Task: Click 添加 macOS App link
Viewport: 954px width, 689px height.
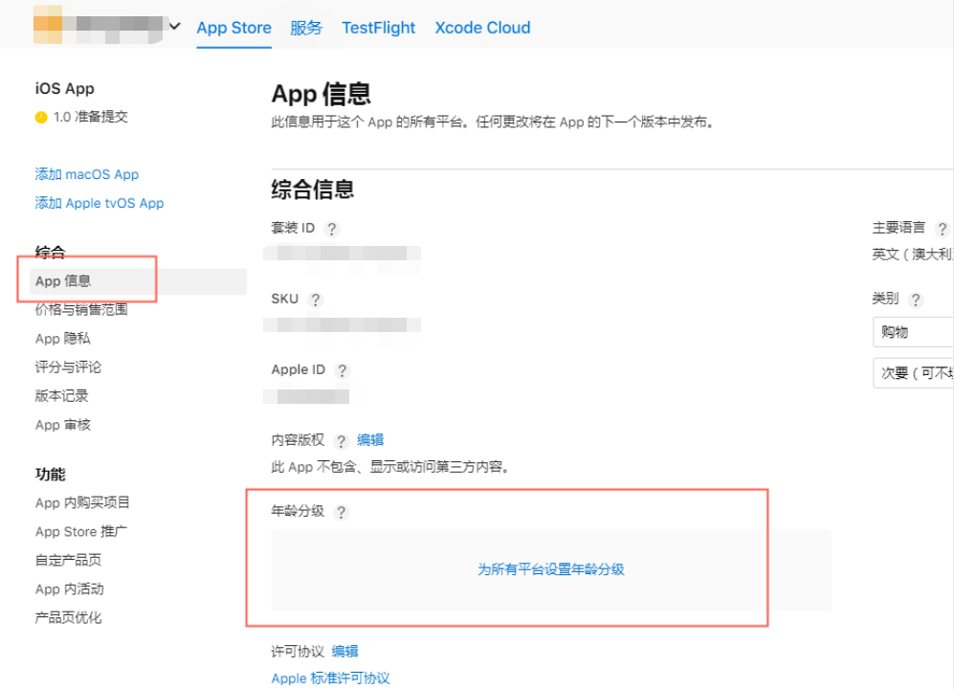Action: pyautogui.click(x=87, y=174)
